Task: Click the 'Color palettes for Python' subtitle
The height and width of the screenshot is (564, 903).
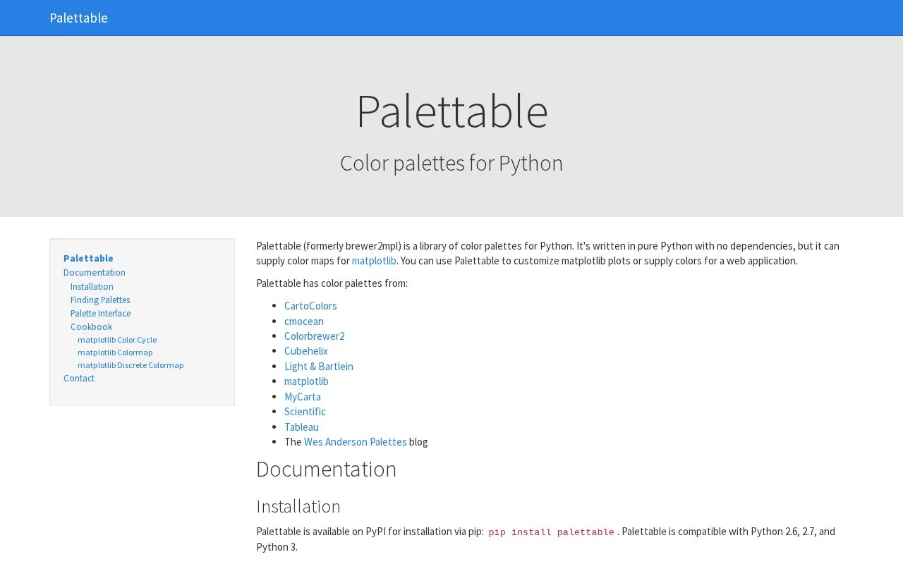Action: click(x=451, y=163)
